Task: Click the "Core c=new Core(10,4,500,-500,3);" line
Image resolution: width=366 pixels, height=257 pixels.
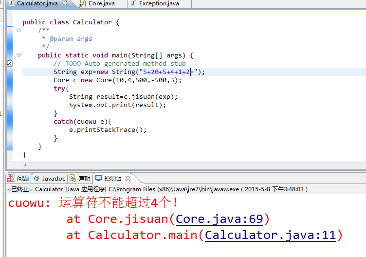Action: click(117, 80)
